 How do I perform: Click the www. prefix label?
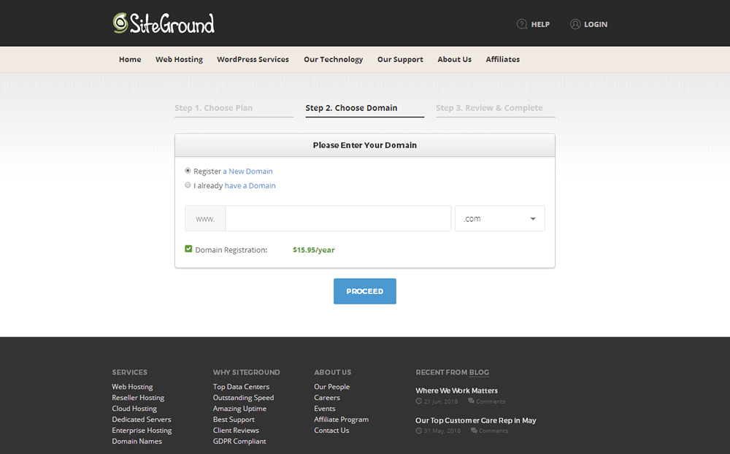(205, 219)
